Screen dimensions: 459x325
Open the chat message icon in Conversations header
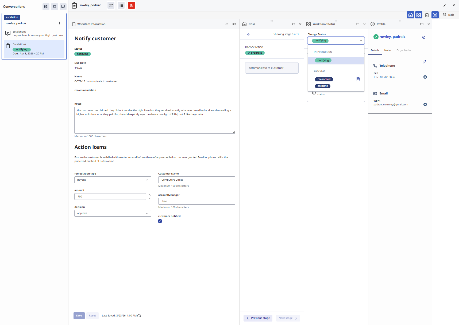coord(63,7)
